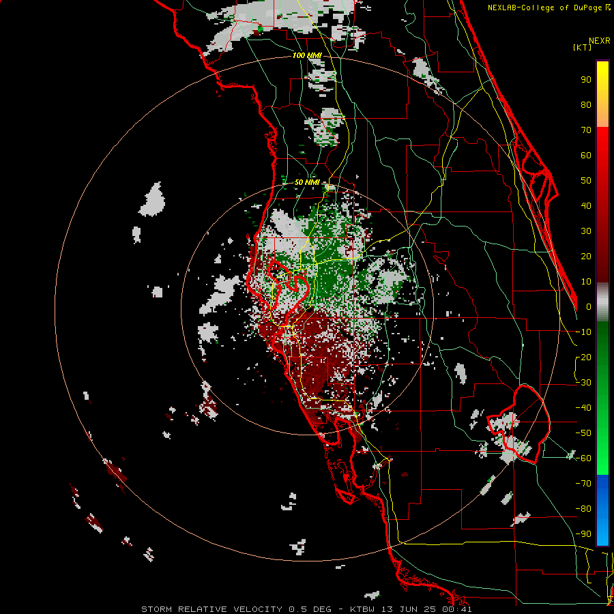The image size is (614, 614).
Task: Select the "10" value on the velocity scale
Action: coord(586,282)
